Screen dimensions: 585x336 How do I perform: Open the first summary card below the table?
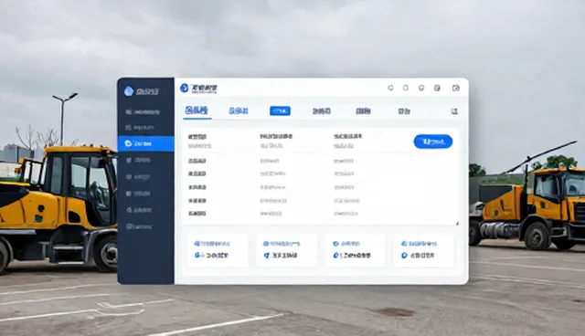click(x=218, y=249)
